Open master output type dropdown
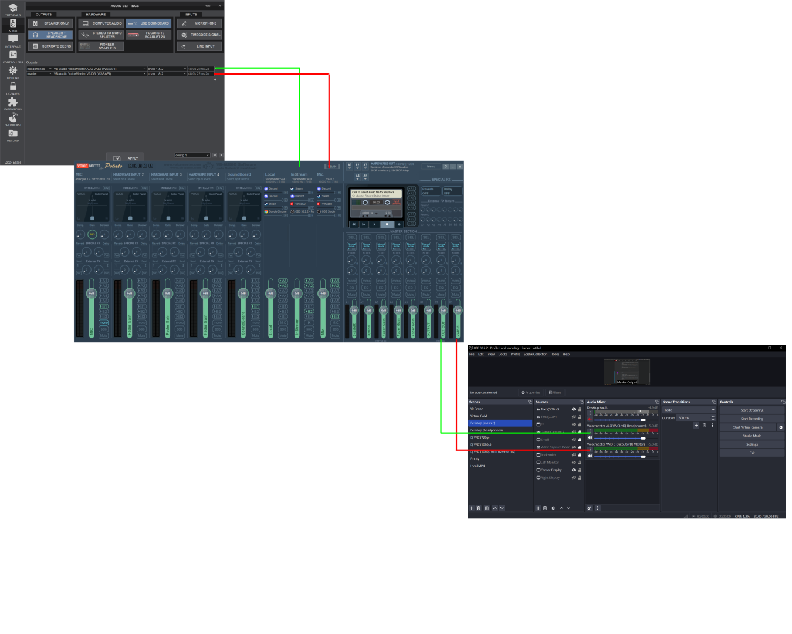The width and height of the screenshot is (792, 634). click(39, 73)
